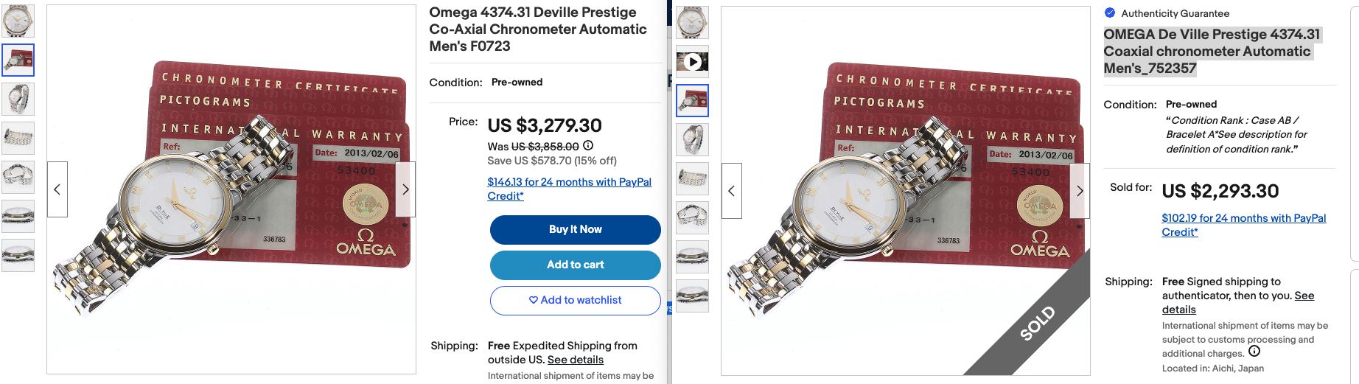
Task: Open $102.19 for 24 months PayPal Credit link
Action: [x=1243, y=225]
